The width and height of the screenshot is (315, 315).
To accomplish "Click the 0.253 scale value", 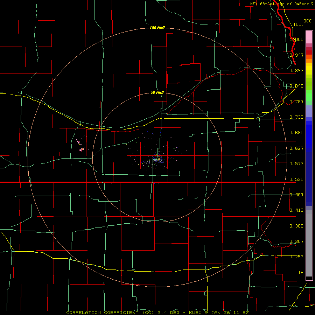I will pos(296,257).
